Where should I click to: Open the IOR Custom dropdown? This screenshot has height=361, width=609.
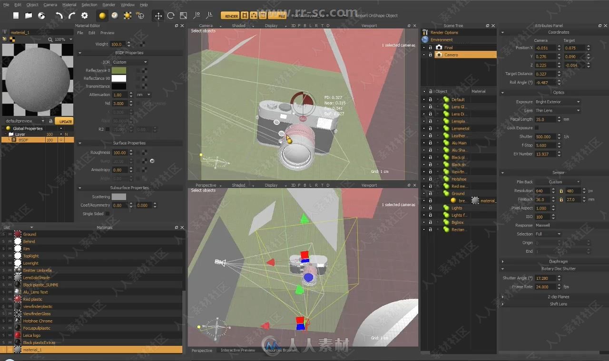(x=130, y=62)
